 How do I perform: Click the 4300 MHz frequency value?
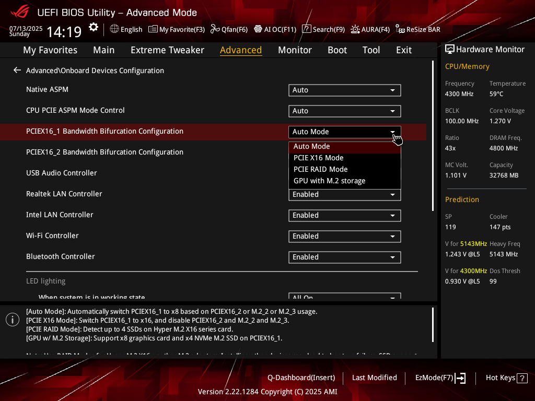(x=459, y=94)
